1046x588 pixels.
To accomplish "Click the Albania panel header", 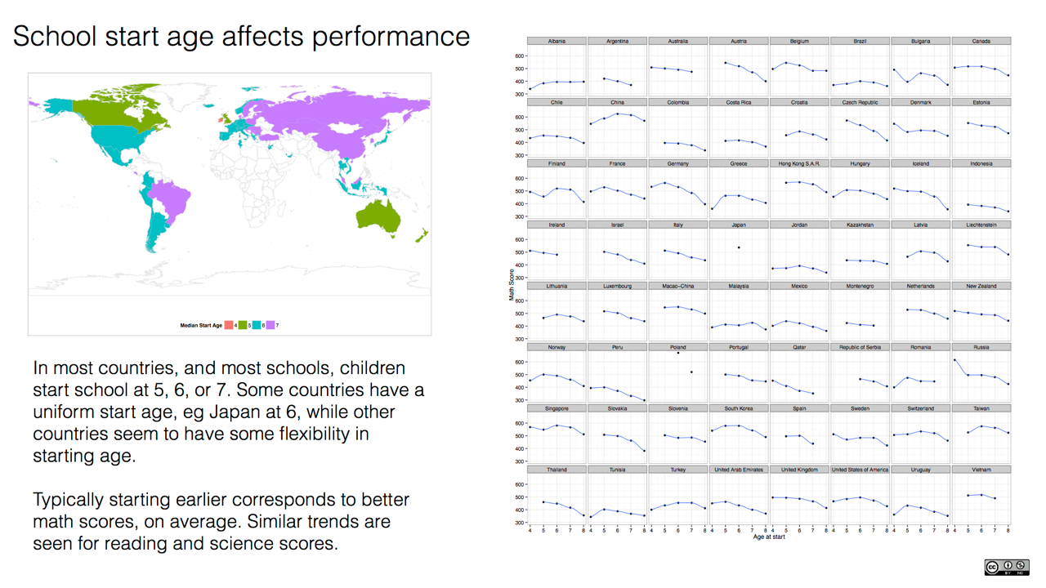I will pyautogui.click(x=557, y=41).
